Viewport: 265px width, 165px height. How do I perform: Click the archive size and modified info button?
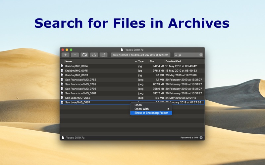click(x=140, y=55)
